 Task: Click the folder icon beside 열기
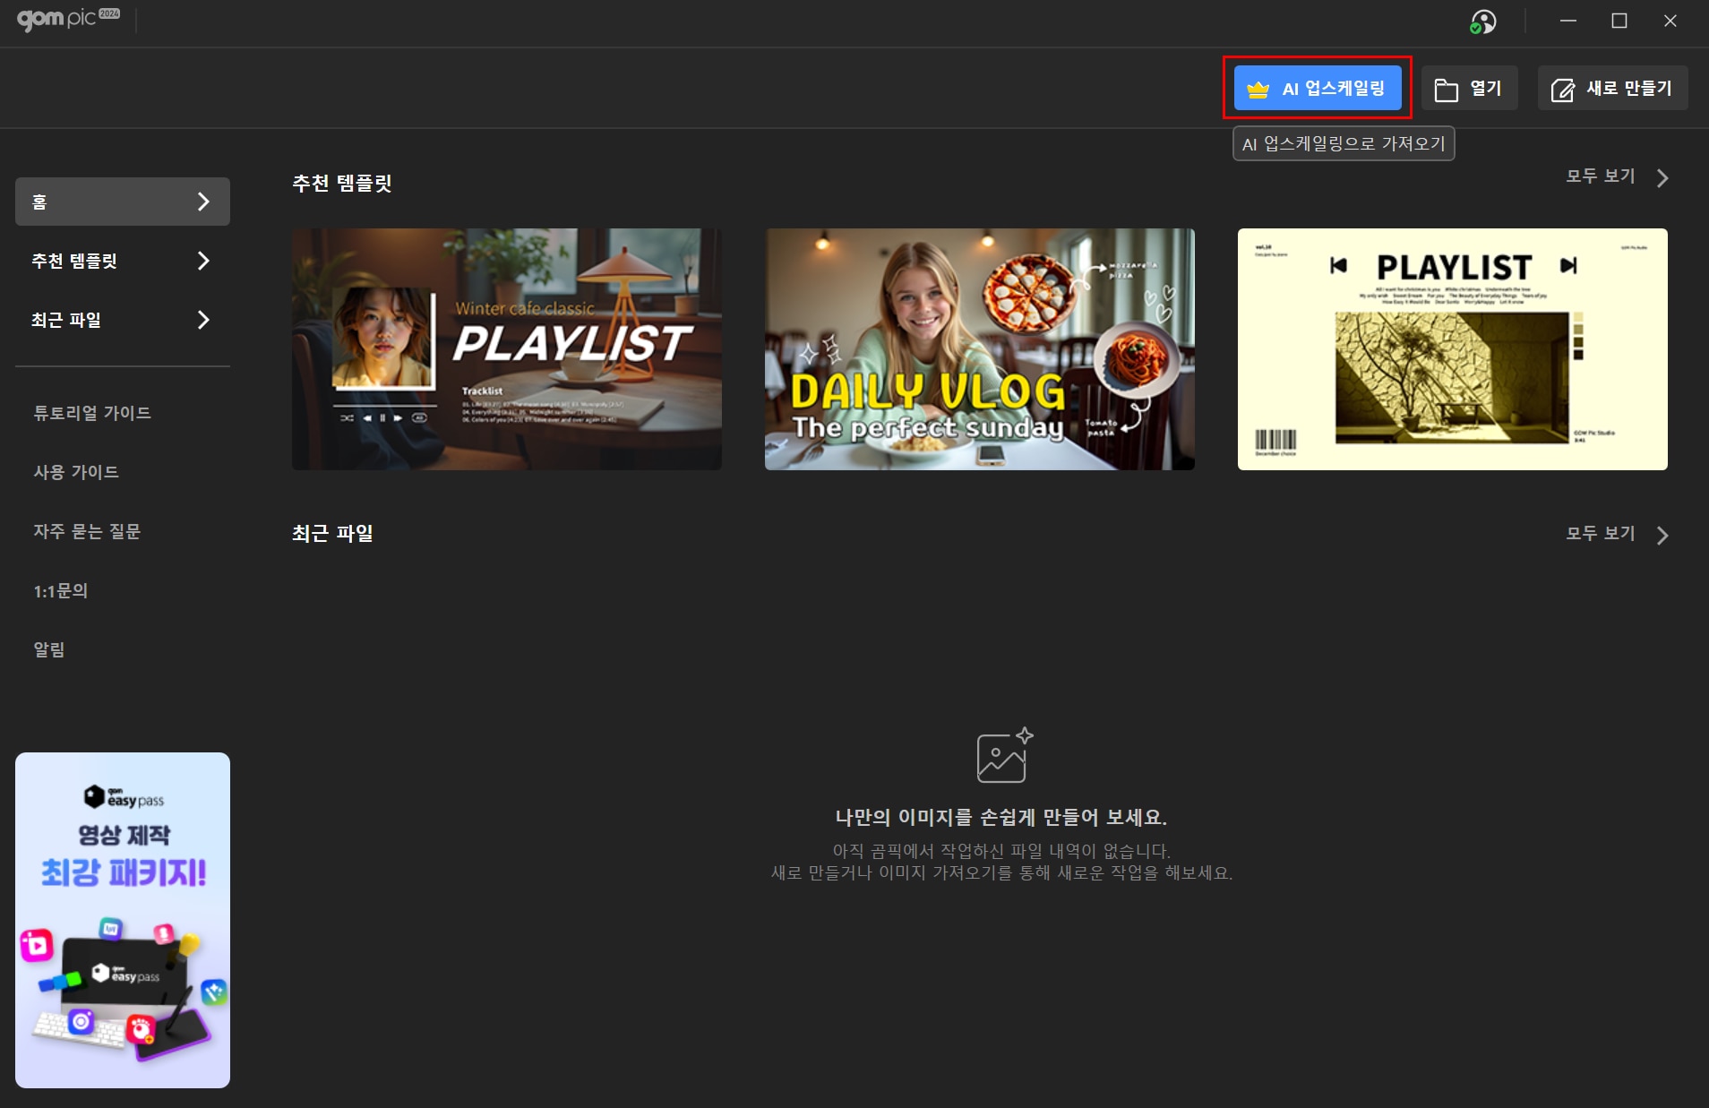(x=1446, y=90)
